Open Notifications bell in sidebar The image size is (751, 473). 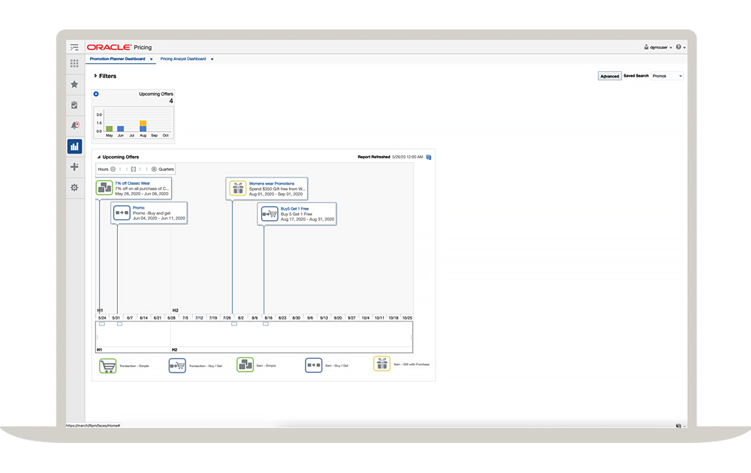point(75,125)
